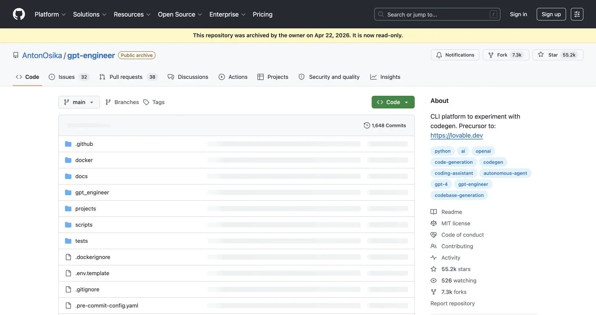Open the main branch selector dropdown

click(x=79, y=102)
